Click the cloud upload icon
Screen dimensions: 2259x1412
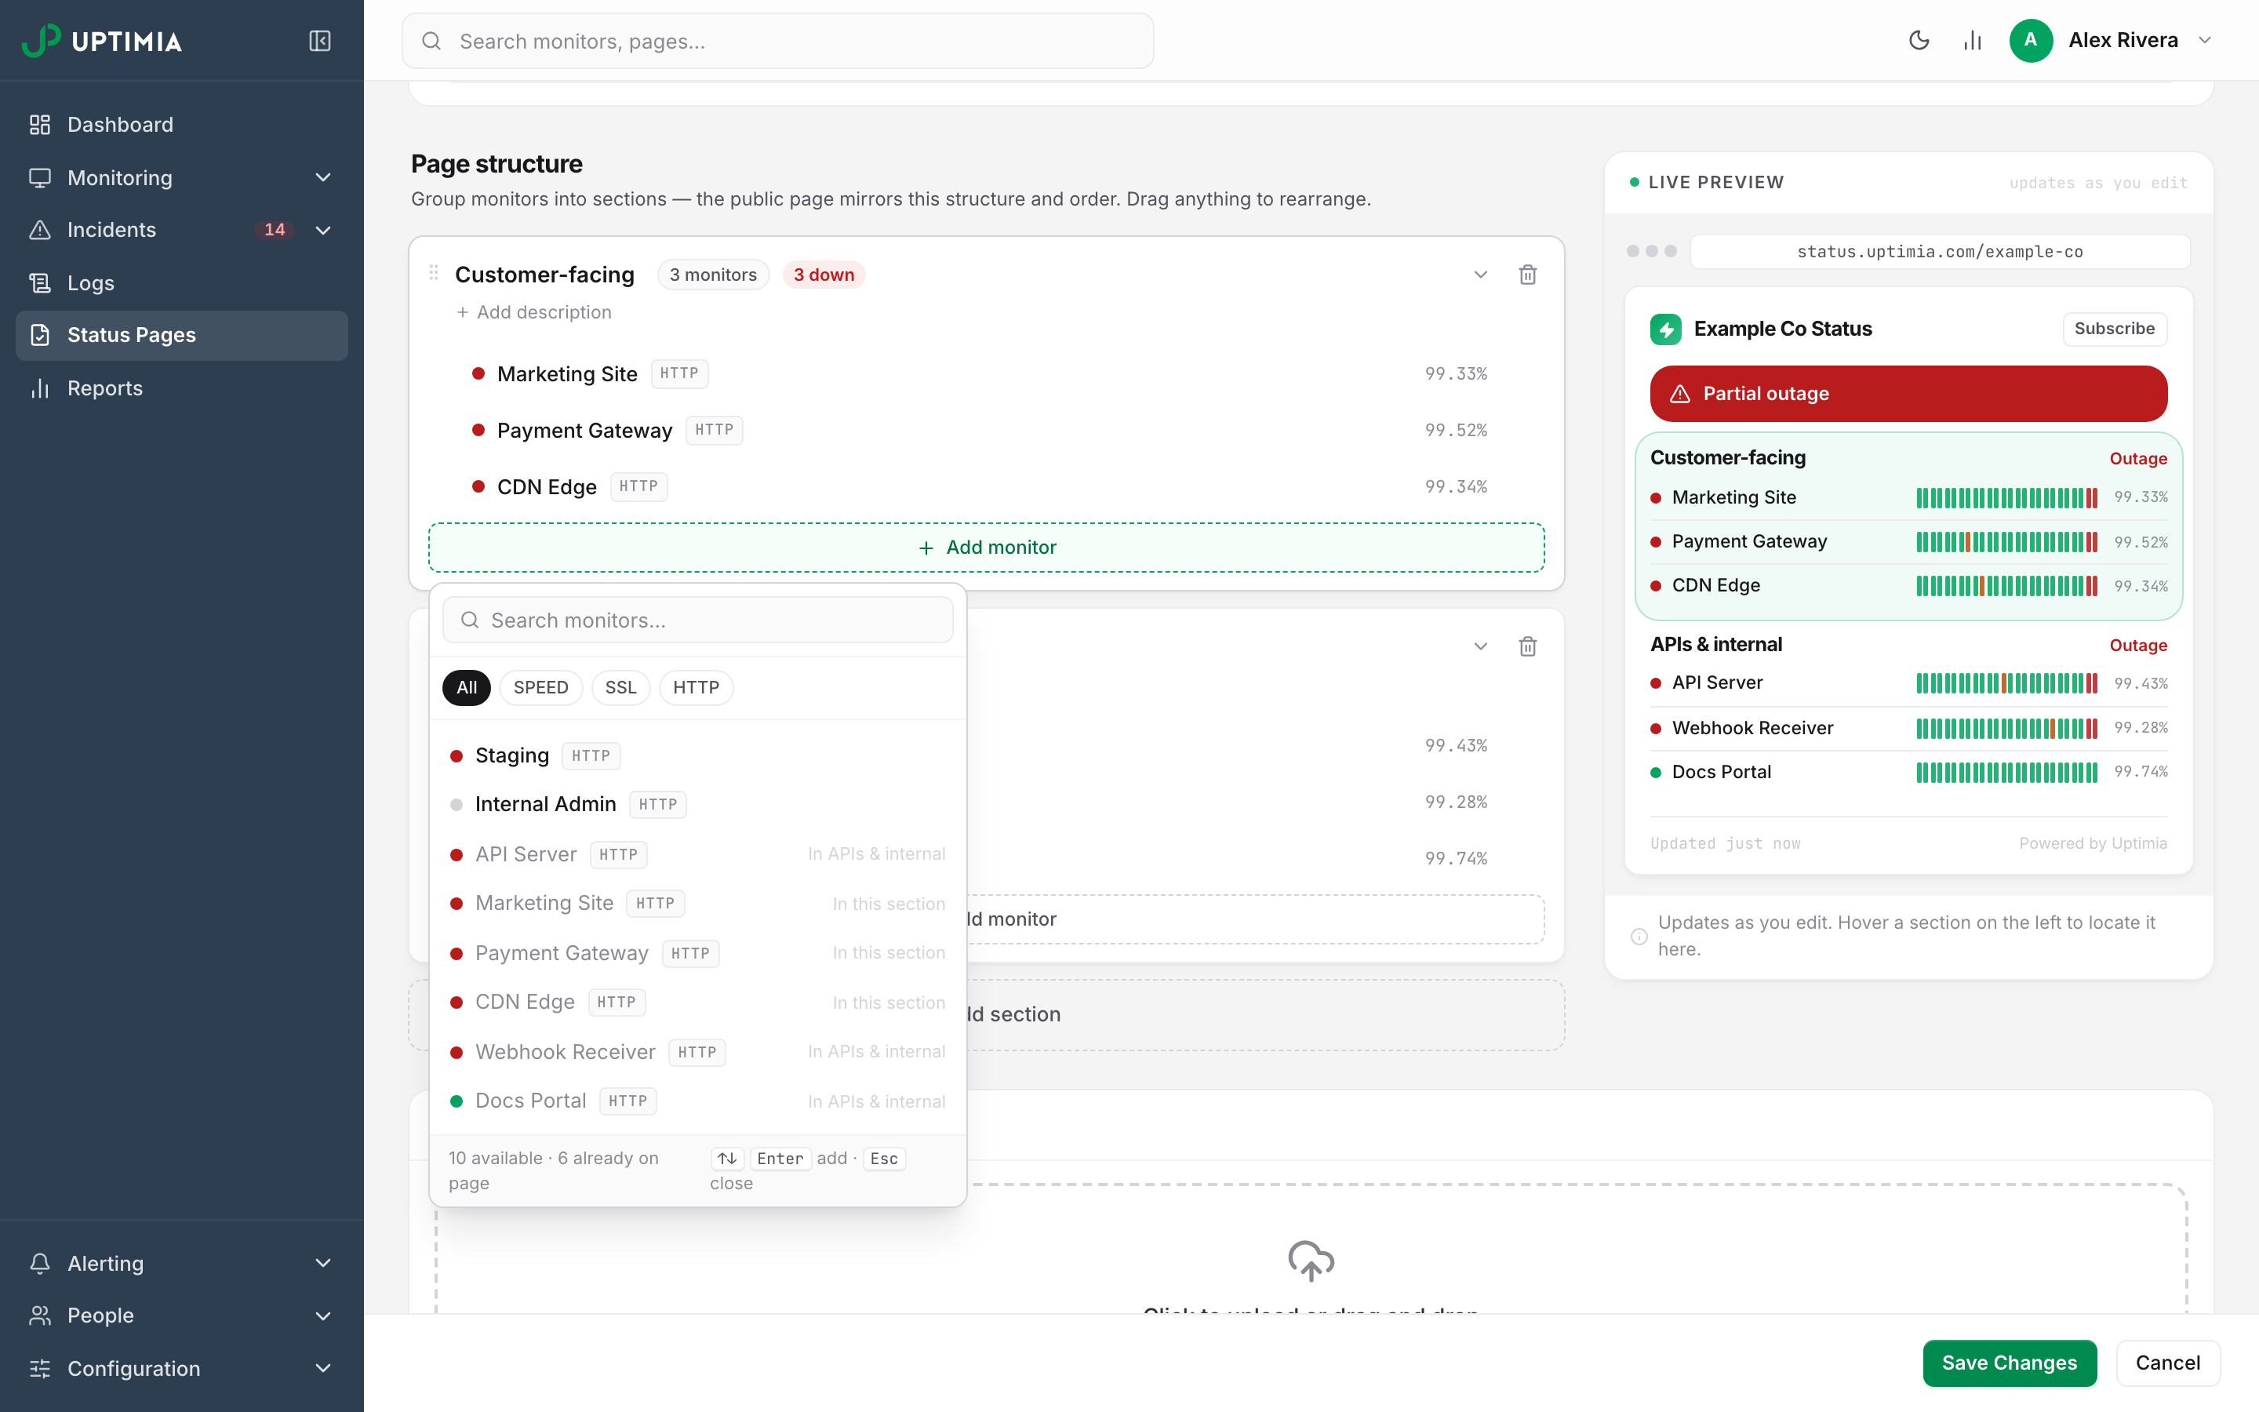[x=1311, y=1261]
